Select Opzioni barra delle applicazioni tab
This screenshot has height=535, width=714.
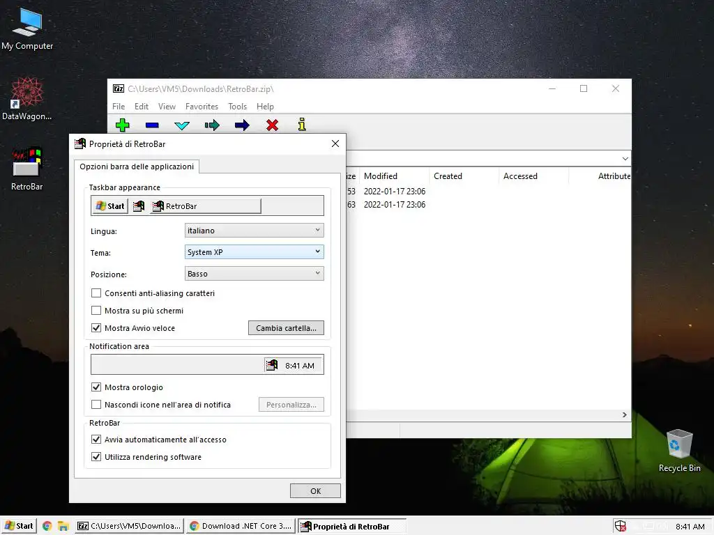tap(137, 166)
